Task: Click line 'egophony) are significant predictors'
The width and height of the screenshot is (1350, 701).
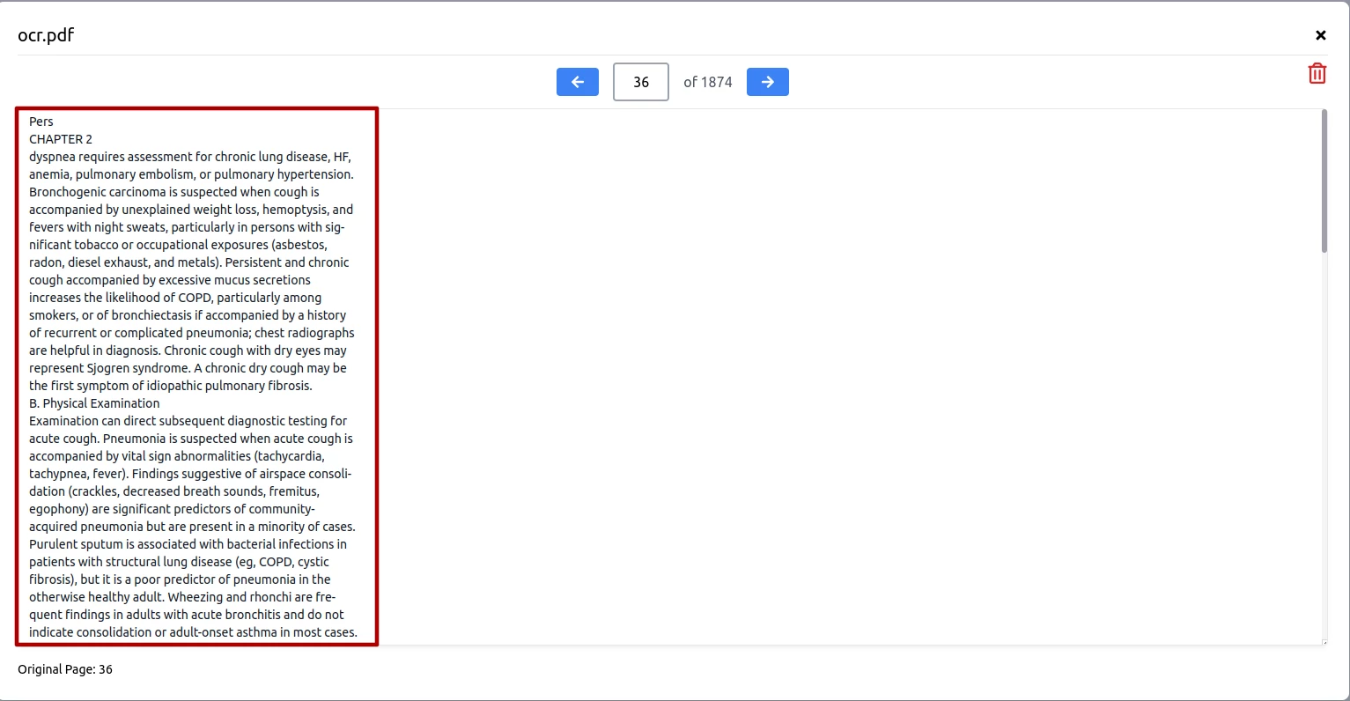Action: 172,509
